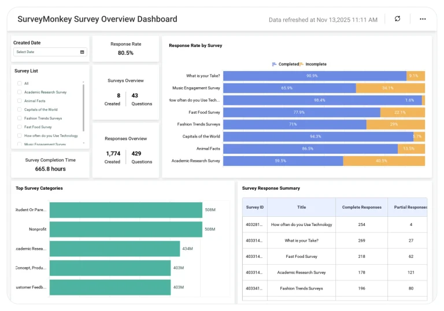Image resolution: width=444 pixels, height=311 pixels.
Task: Click the Incomplete legend icon
Action: point(301,64)
